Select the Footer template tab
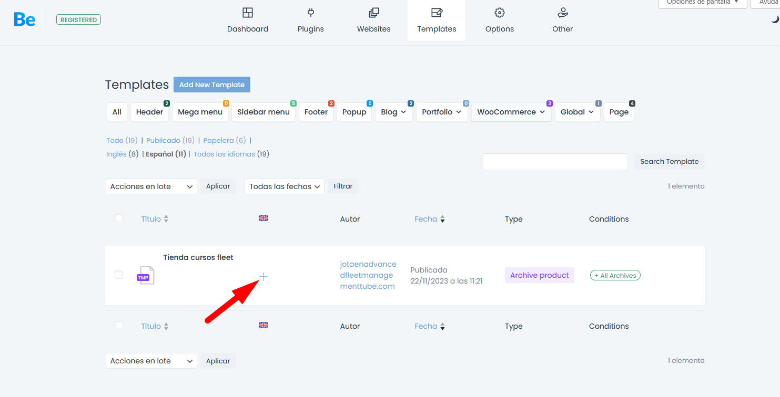This screenshot has height=397, width=780. tap(316, 112)
